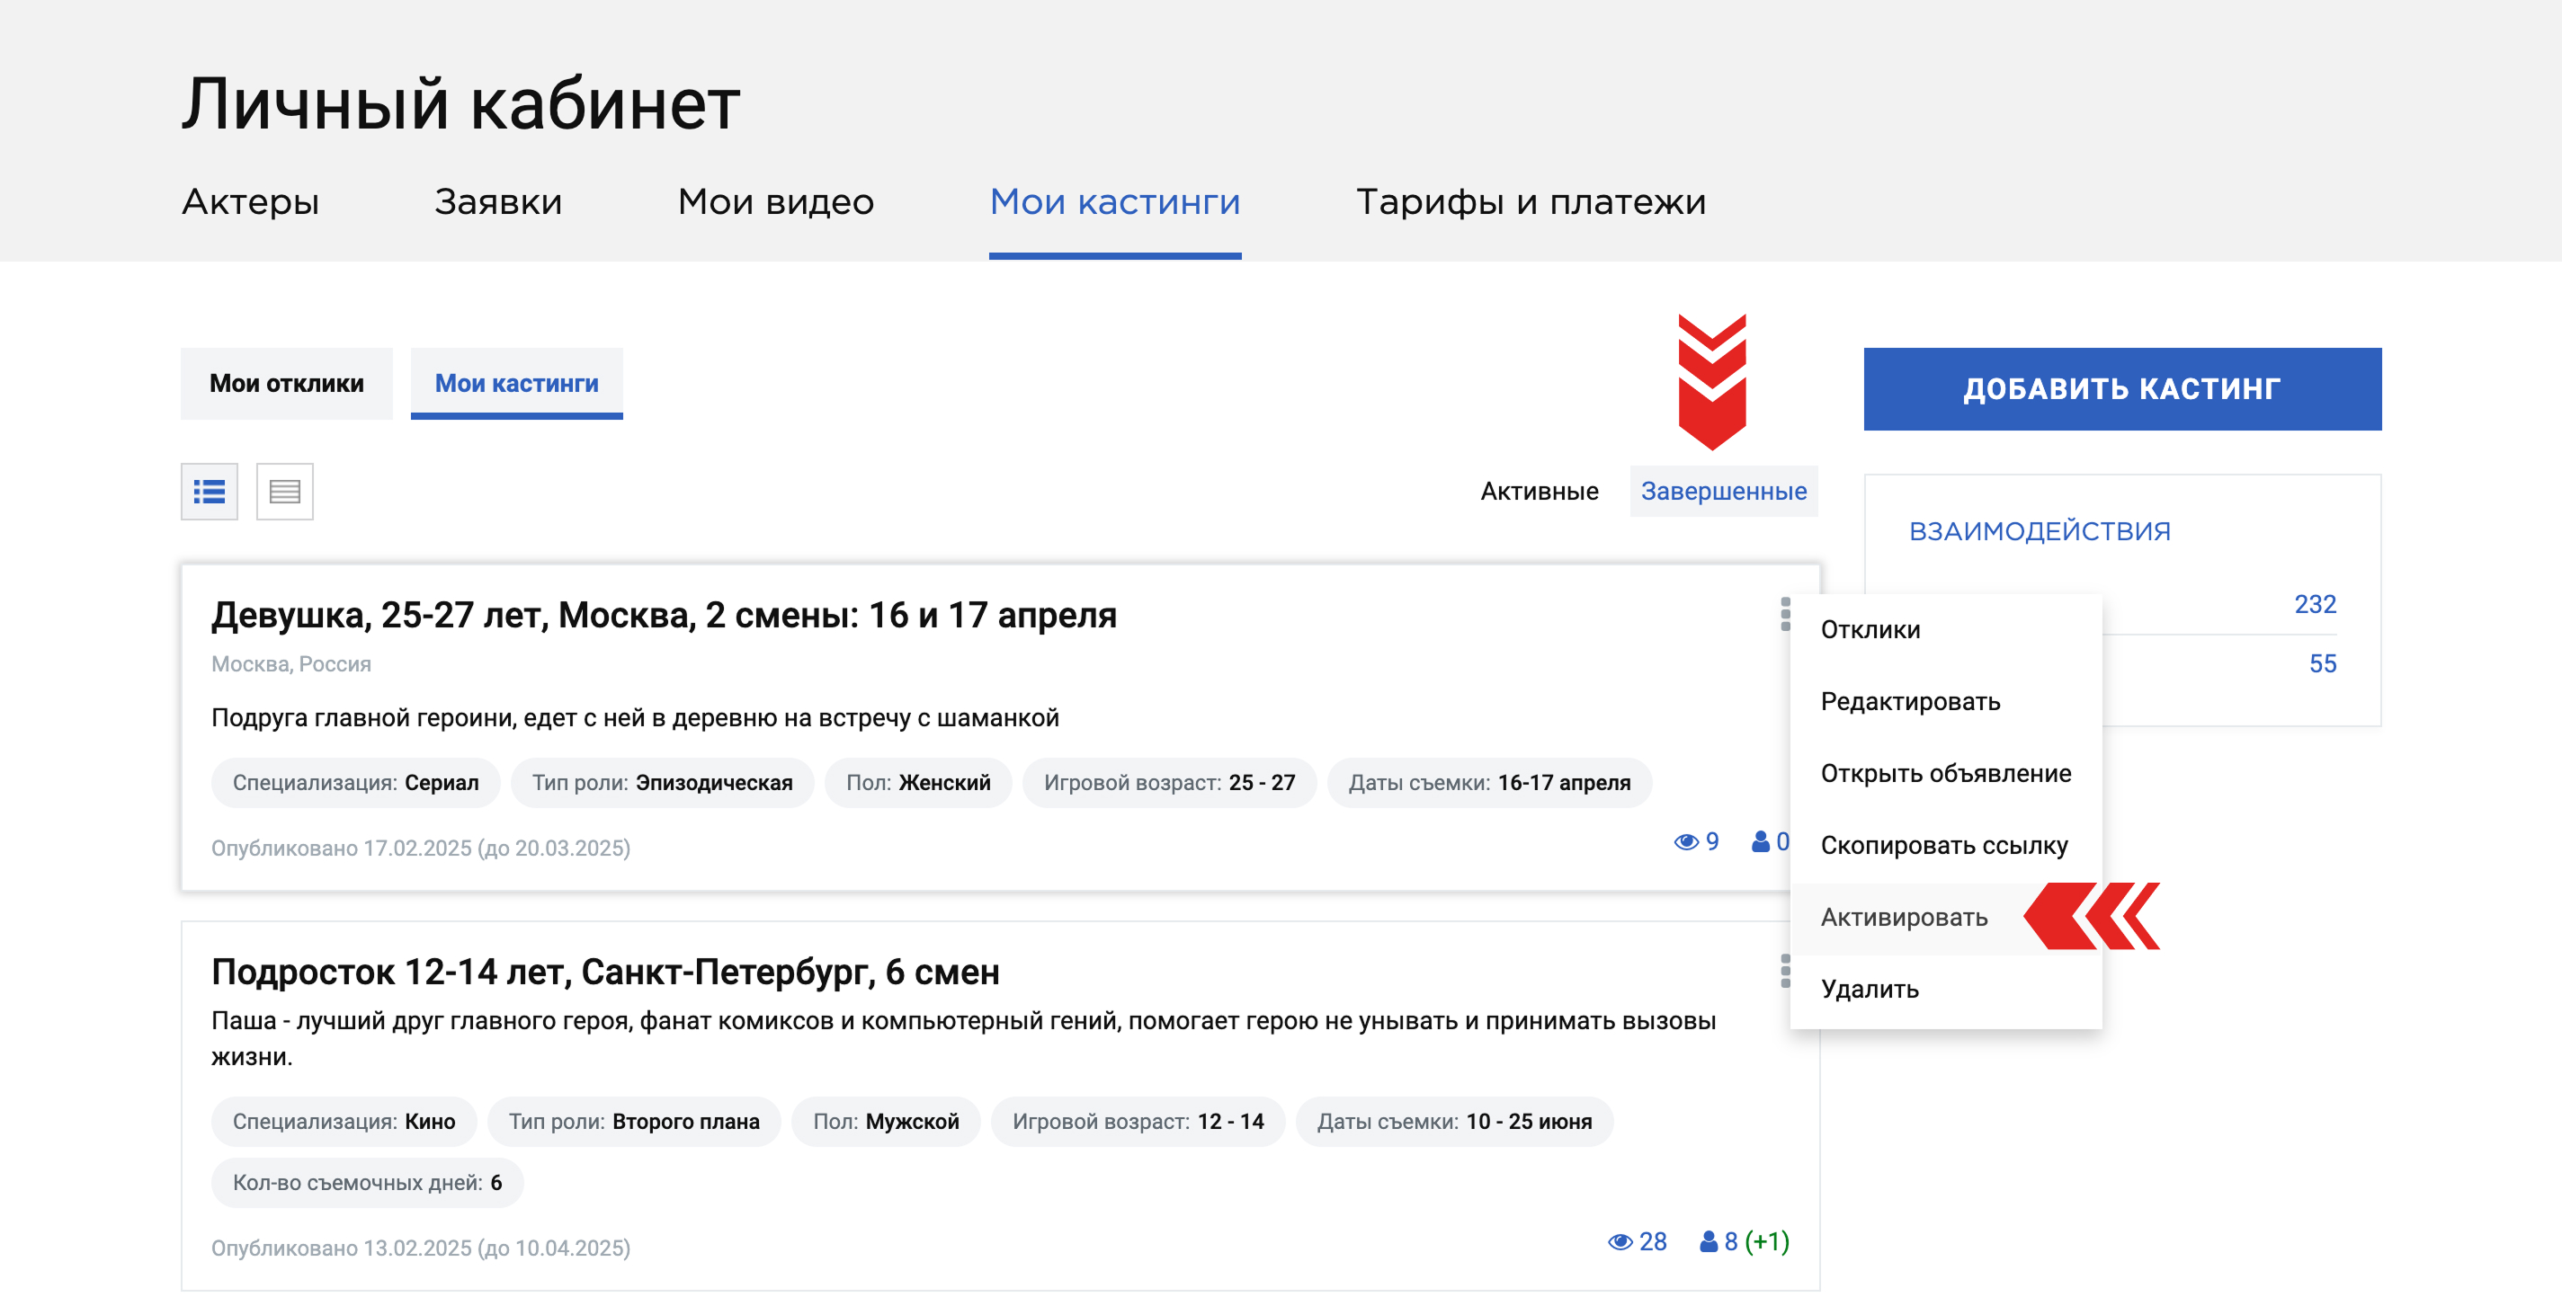Choose Редактировать in context menu
The height and width of the screenshot is (1315, 2562).
pyautogui.click(x=1945, y=702)
